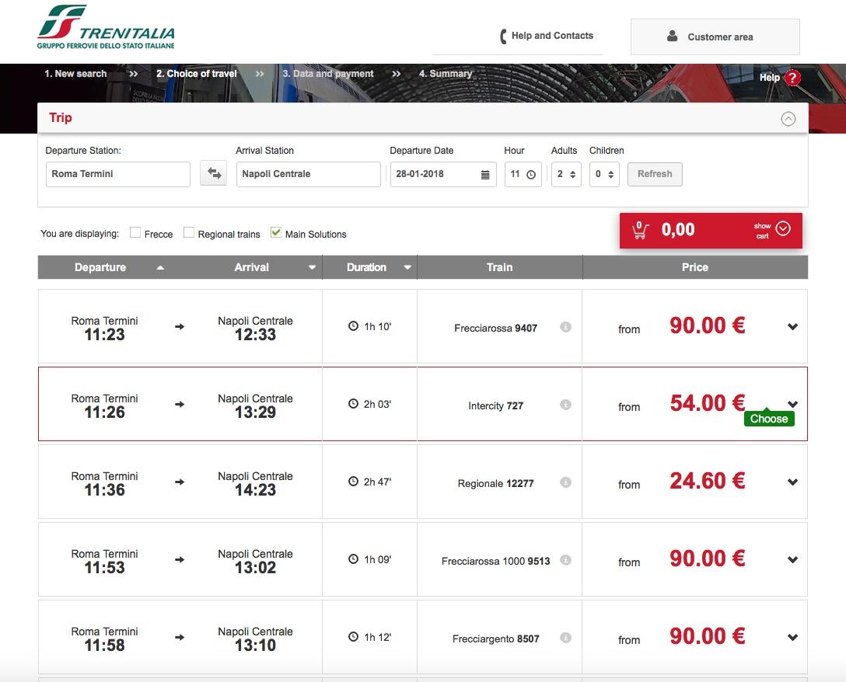846x682 pixels.
Task: Click the swap stations arrows icon
Action: pyautogui.click(x=214, y=174)
